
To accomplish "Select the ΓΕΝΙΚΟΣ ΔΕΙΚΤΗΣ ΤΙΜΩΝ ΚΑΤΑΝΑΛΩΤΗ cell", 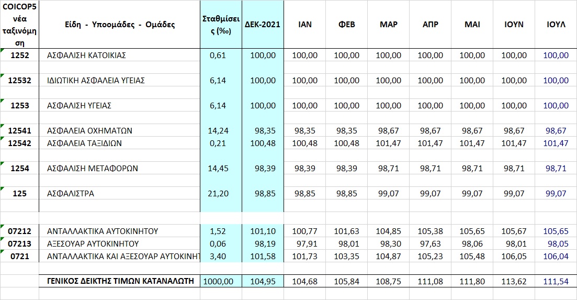I will [x=120, y=281].
